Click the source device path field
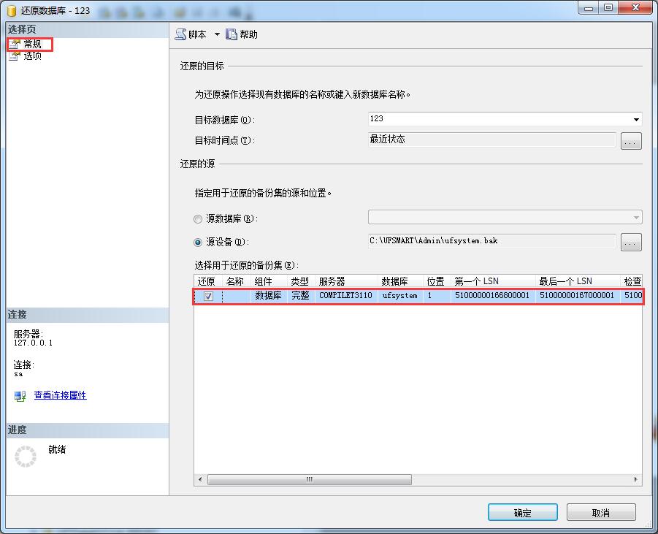Viewport: 658px width, 534px height. (491, 241)
